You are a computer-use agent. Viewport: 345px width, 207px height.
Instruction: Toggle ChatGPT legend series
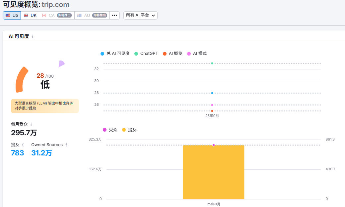pos(146,54)
